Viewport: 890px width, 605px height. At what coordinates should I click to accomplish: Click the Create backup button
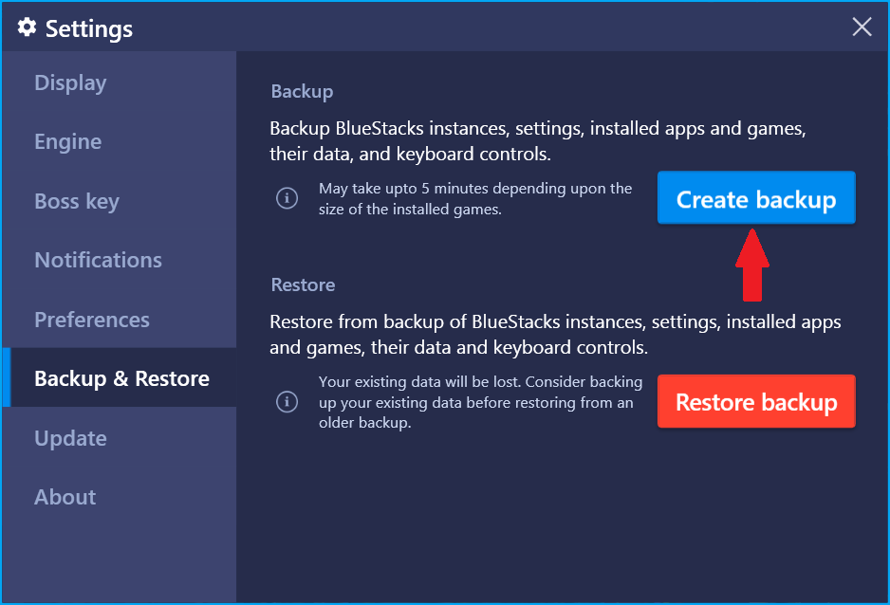[756, 197]
